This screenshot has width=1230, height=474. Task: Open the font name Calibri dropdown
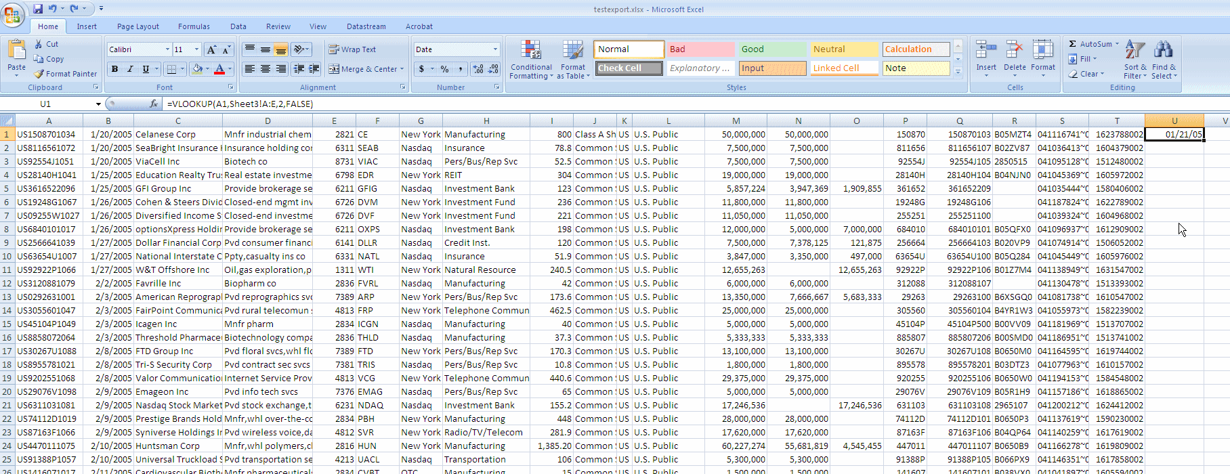pyautogui.click(x=167, y=49)
